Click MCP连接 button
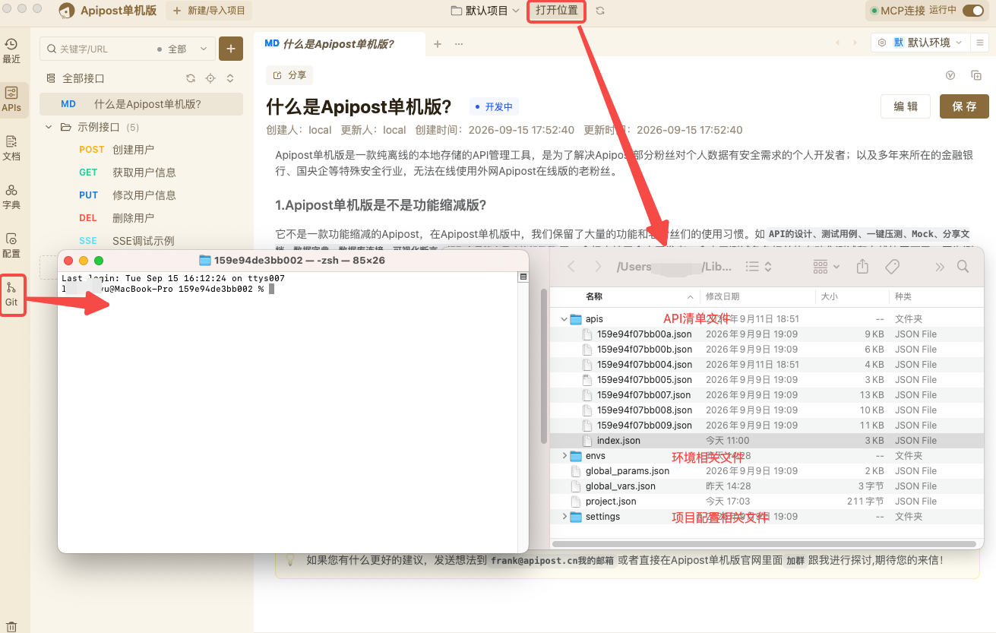 (896, 11)
